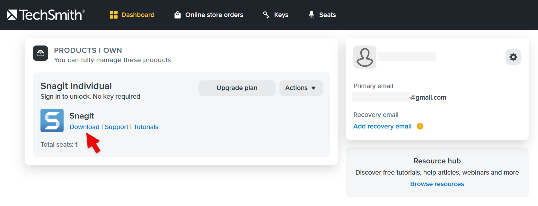Click the Snagit Download link
The width and height of the screenshot is (538, 206).
84,127
